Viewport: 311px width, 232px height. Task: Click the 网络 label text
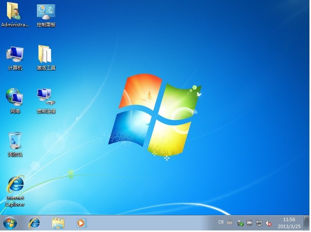15,111
